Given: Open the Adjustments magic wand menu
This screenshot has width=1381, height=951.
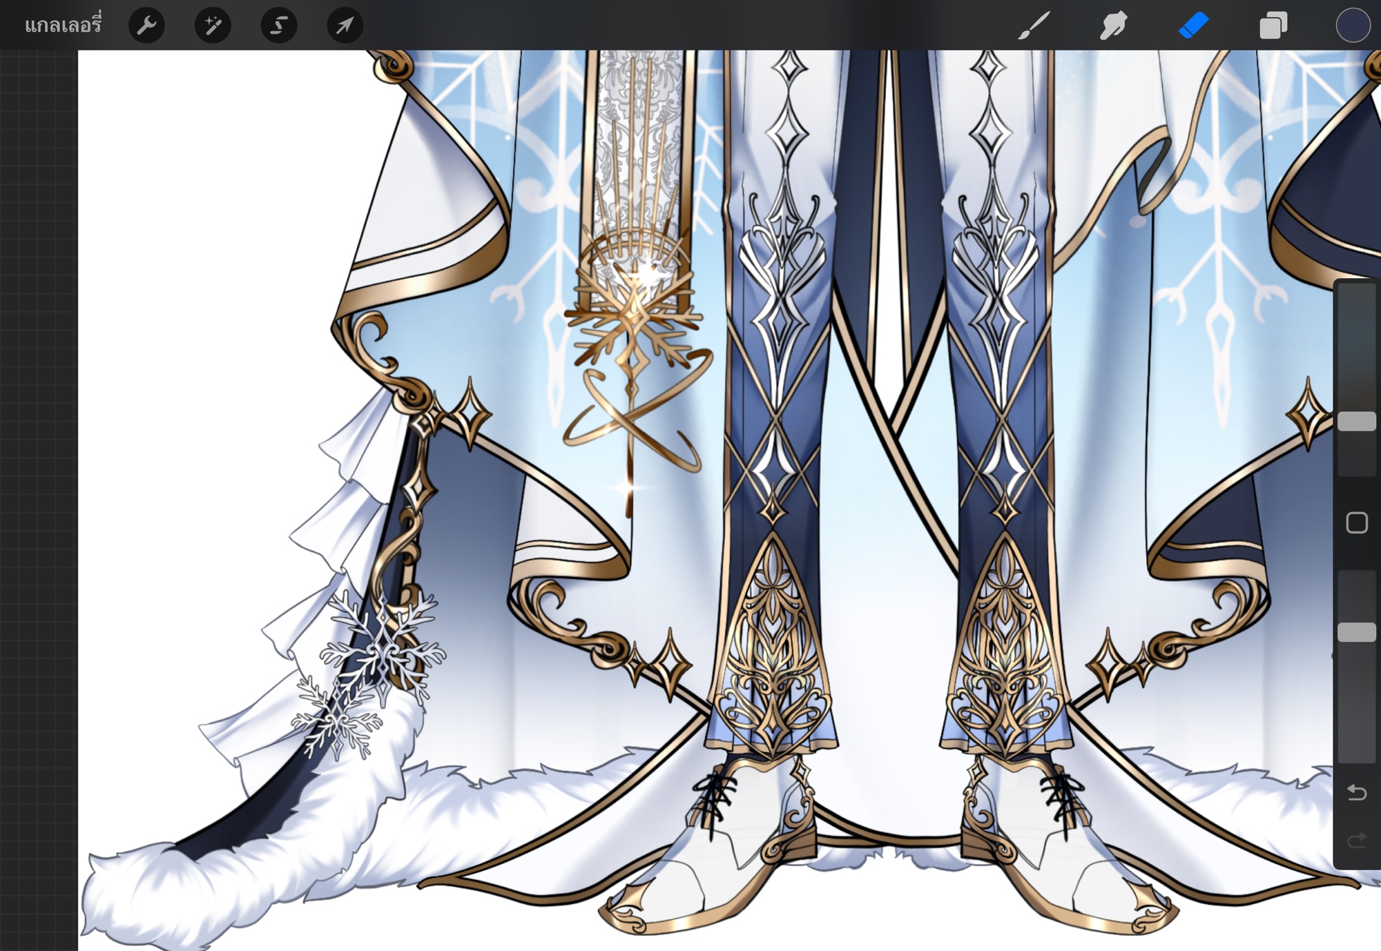Looking at the screenshot, I should point(213,26).
